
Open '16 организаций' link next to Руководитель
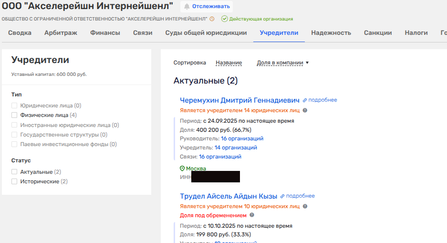[x=242, y=138]
